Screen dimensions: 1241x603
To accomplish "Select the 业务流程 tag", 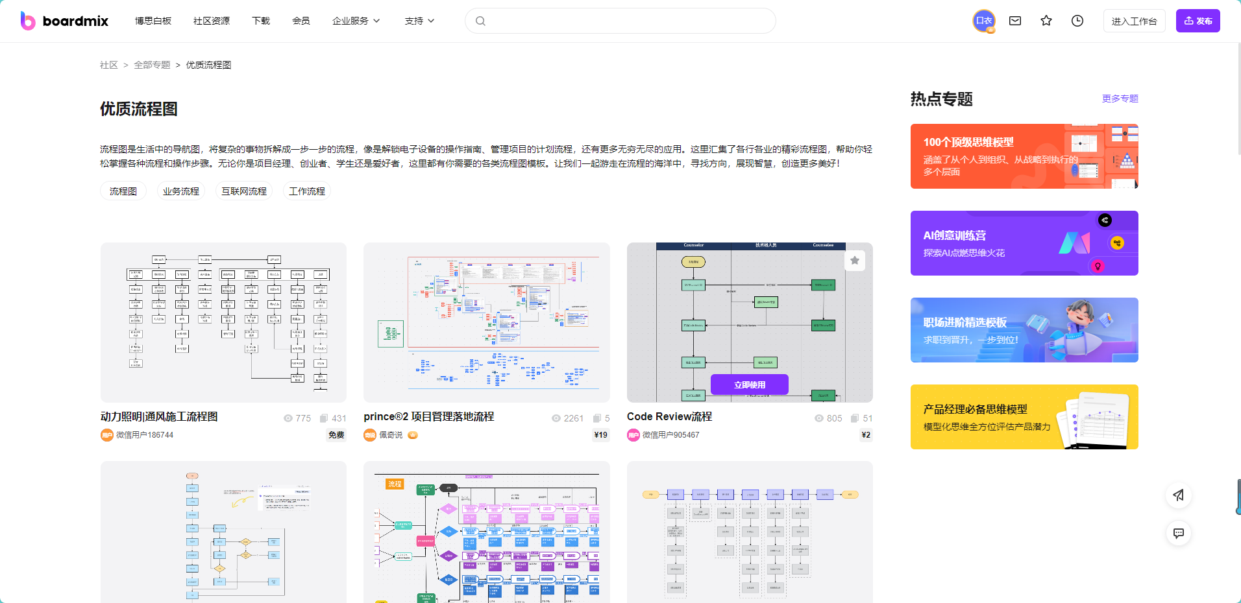I will click(181, 191).
